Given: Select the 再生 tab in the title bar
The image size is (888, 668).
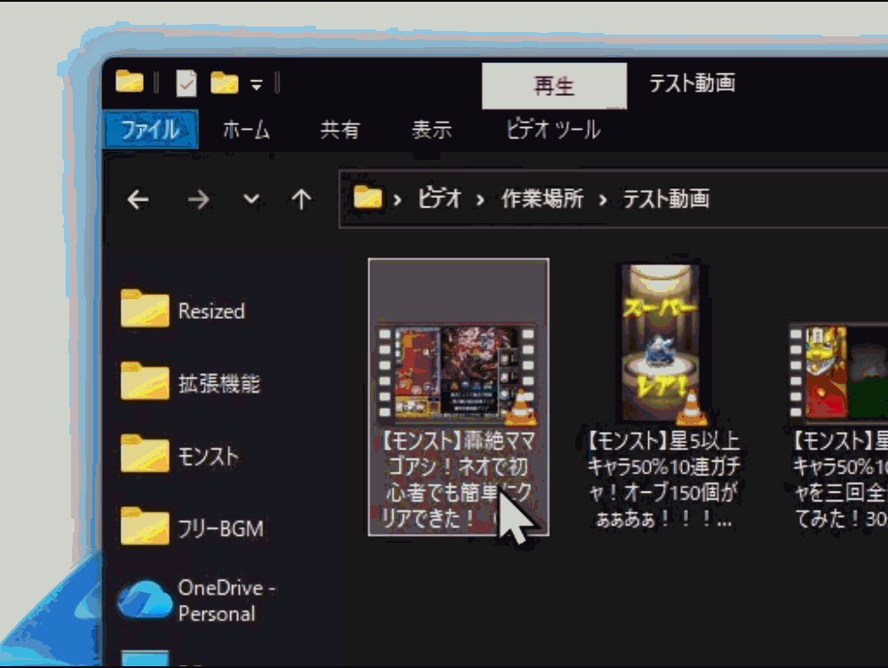Looking at the screenshot, I should tap(553, 86).
